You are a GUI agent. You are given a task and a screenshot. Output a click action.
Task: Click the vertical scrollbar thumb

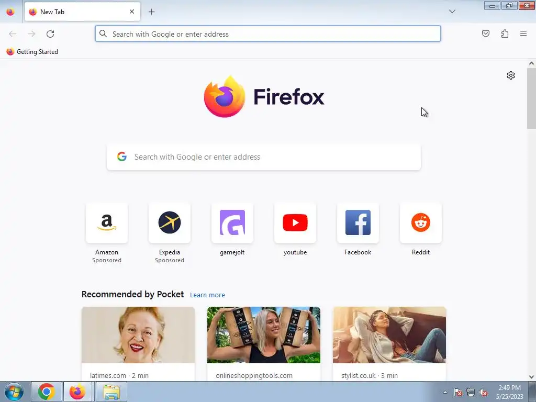coord(531,98)
